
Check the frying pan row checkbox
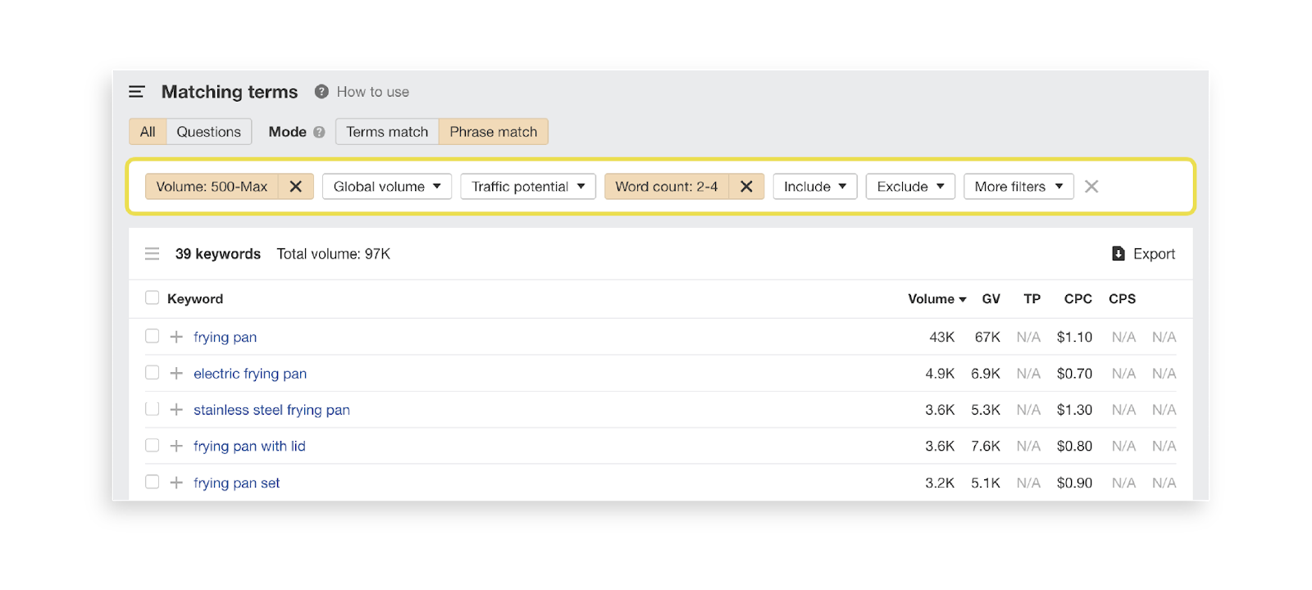(152, 336)
